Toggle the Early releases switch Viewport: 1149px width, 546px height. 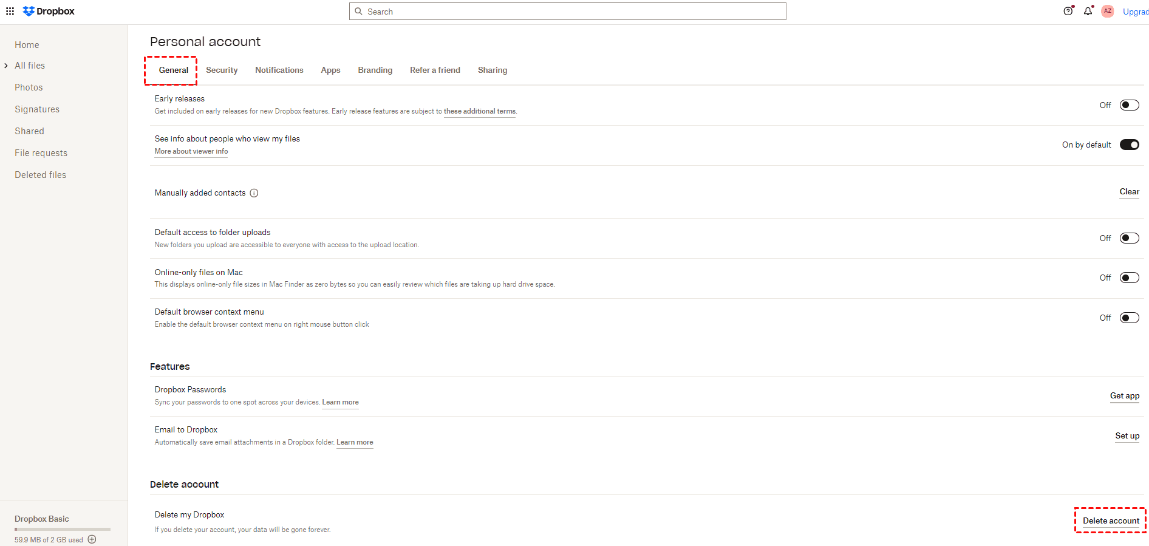[x=1130, y=105]
